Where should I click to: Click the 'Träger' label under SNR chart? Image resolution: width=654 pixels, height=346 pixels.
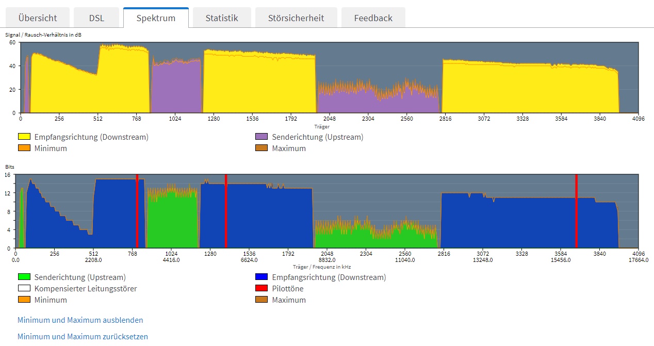(322, 126)
